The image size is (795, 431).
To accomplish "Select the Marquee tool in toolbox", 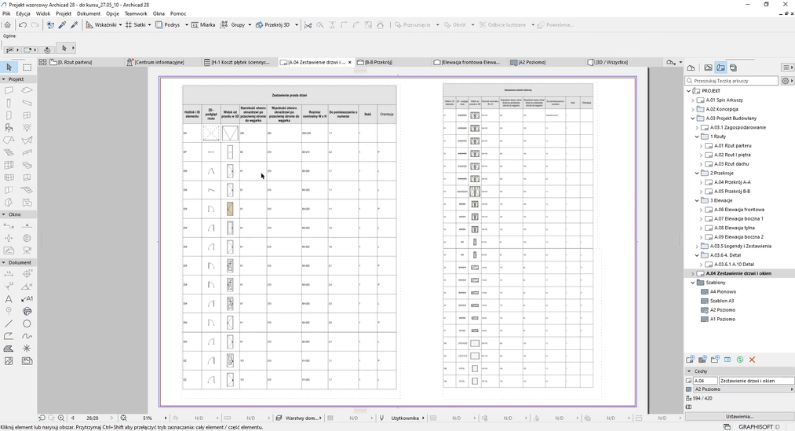I will click(x=27, y=68).
